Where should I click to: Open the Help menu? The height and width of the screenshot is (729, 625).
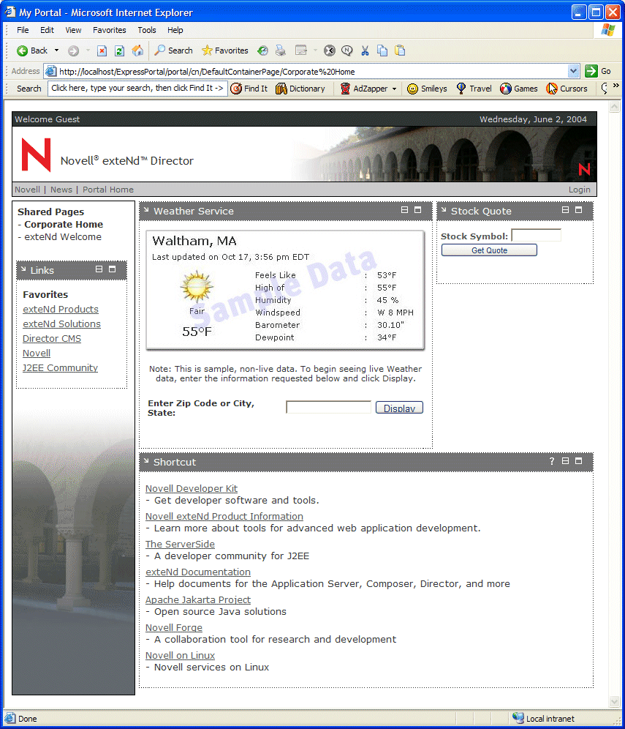click(x=175, y=30)
